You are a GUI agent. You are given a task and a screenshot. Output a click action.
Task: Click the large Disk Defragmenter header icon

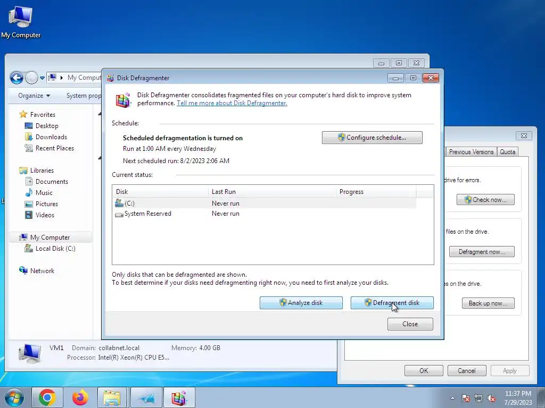click(x=123, y=100)
